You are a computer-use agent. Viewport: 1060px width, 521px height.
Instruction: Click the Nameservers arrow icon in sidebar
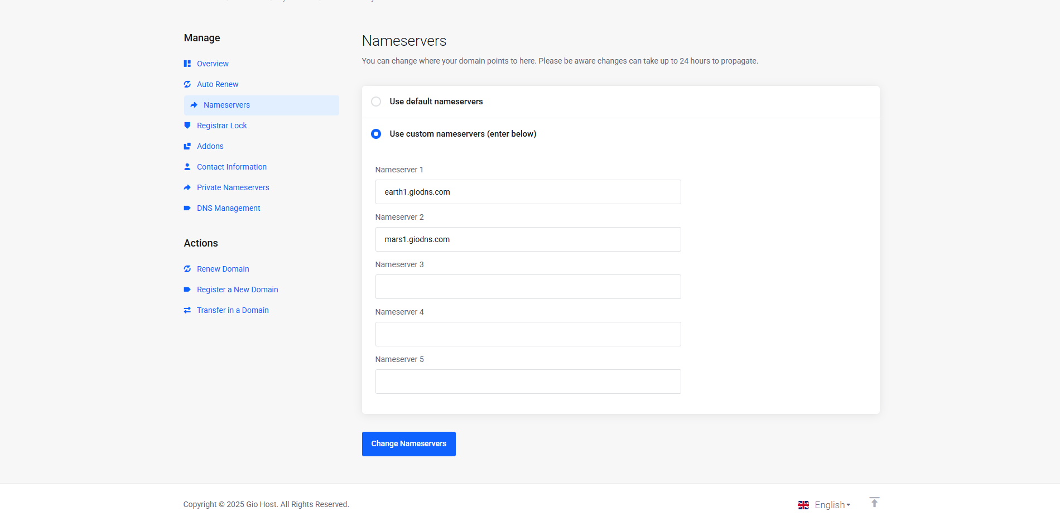click(194, 105)
